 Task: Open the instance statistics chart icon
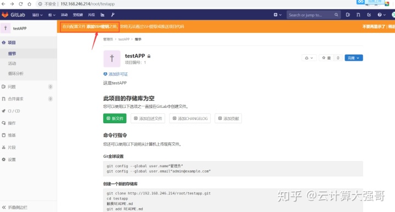tap(103, 15)
